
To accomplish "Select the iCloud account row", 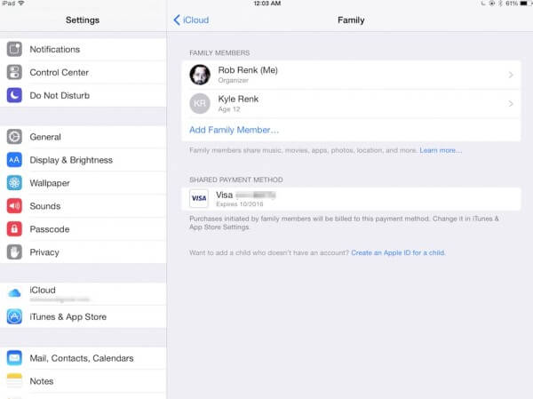I will click(x=84, y=293).
